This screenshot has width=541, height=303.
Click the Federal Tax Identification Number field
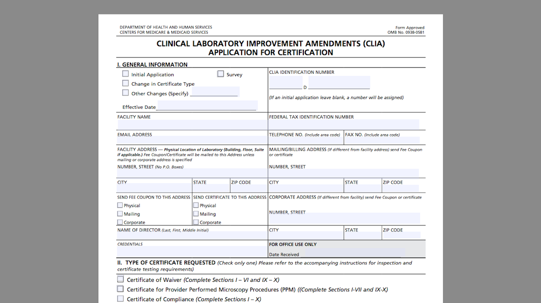[x=343, y=124]
